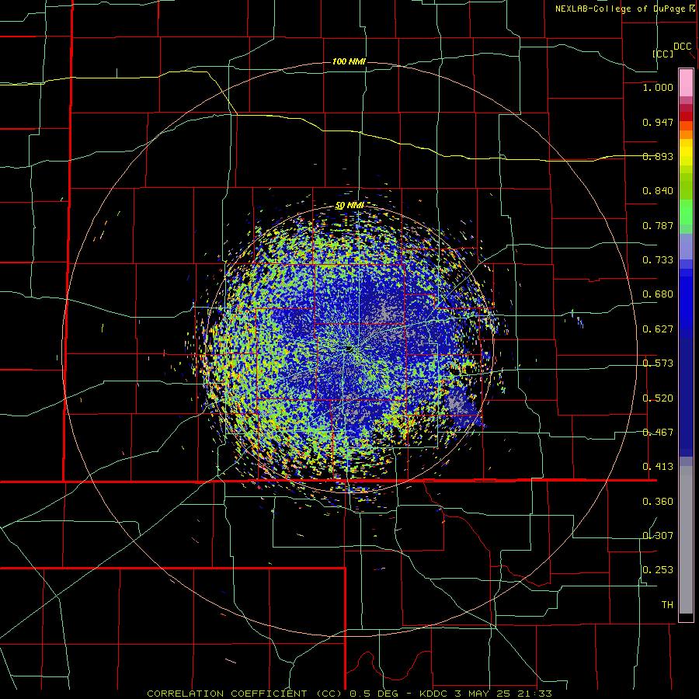699x699 pixels.
Task: Click the 0.733 scale value
Action: (x=658, y=260)
